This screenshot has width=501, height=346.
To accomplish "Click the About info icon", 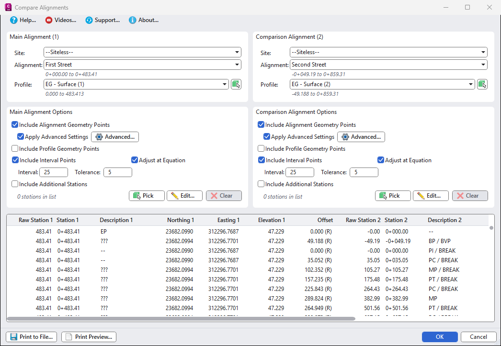I will [x=132, y=20].
